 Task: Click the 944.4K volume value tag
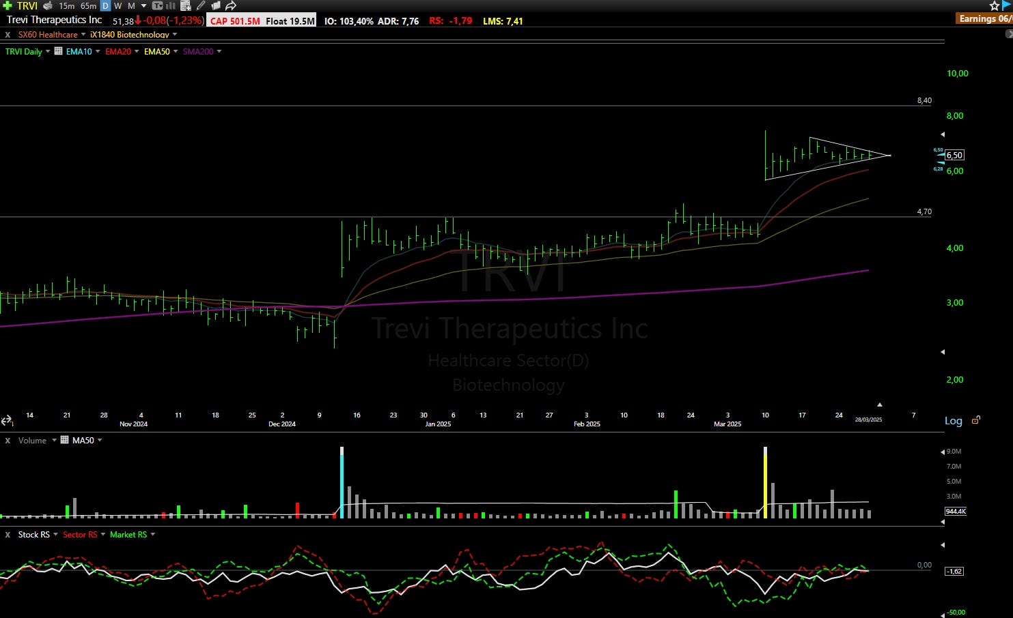(956, 511)
